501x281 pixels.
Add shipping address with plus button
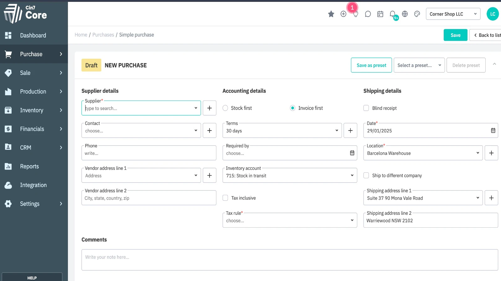coord(491,198)
